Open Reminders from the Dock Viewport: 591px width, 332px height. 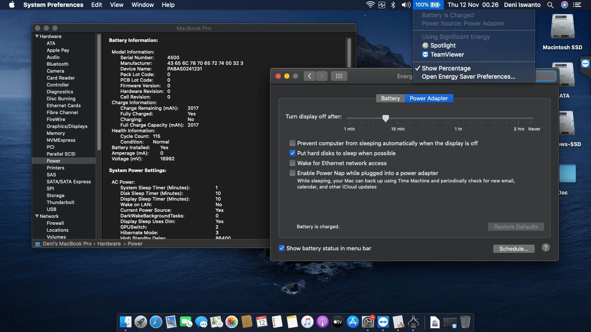[x=277, y=322]
